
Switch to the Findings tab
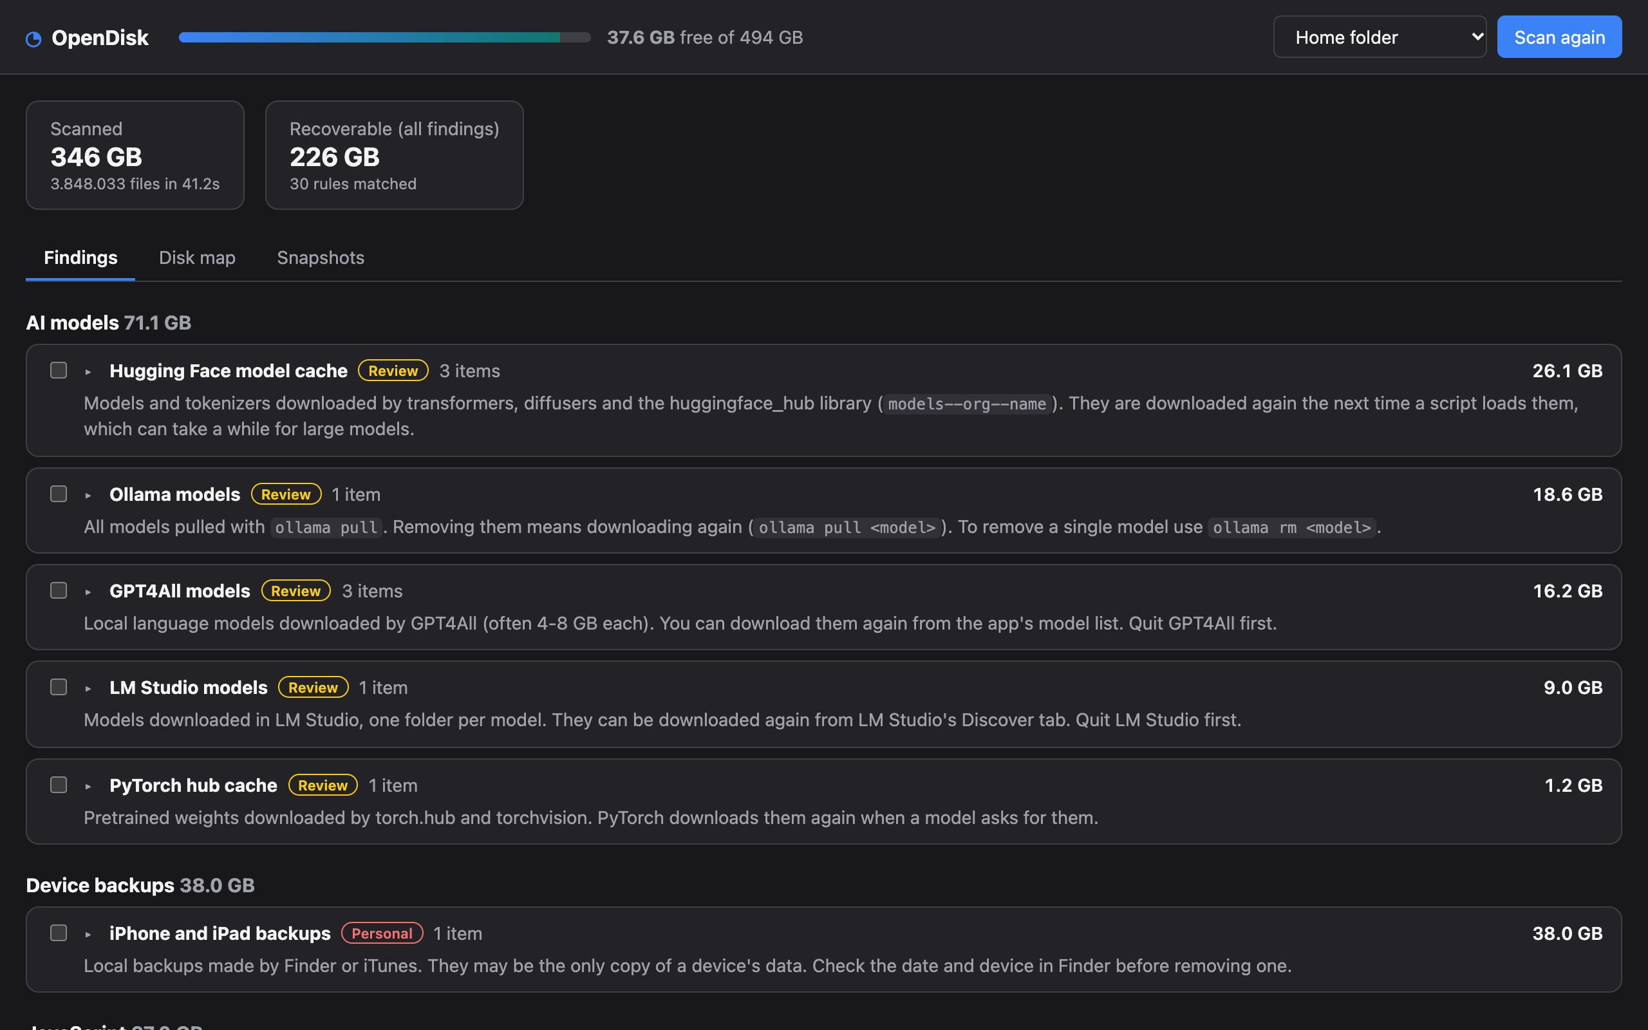click(80, 257)
